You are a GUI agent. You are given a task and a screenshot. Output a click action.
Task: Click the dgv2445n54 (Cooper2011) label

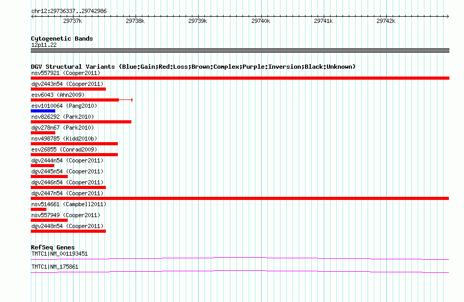67,171
